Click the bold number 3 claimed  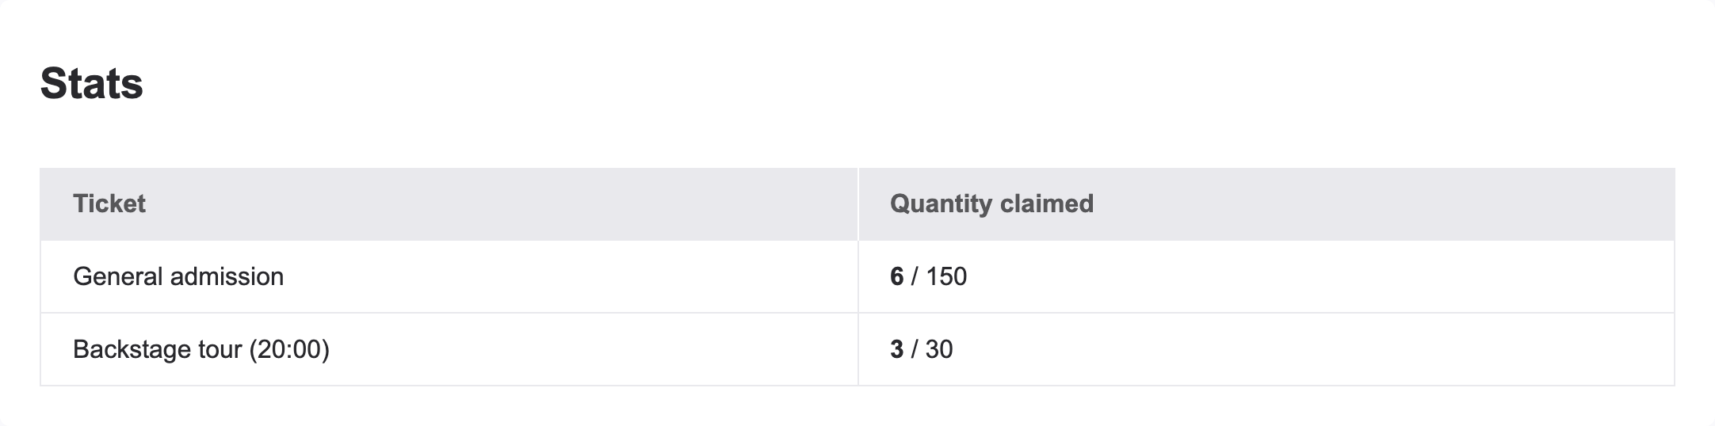pyautogui.click(x=896, y=349)
